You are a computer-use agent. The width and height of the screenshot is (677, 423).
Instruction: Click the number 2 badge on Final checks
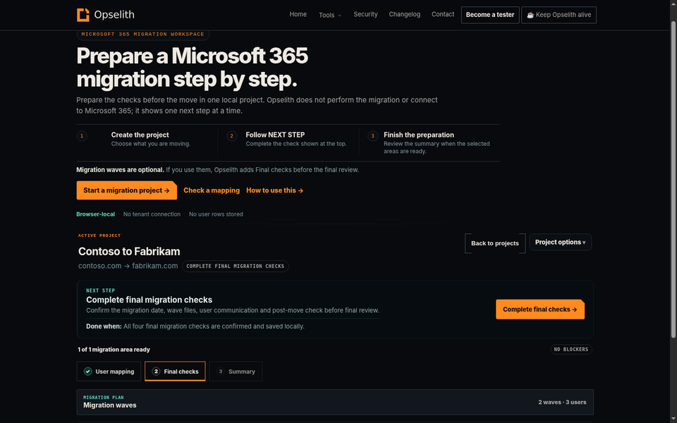[x=157, y=372]
